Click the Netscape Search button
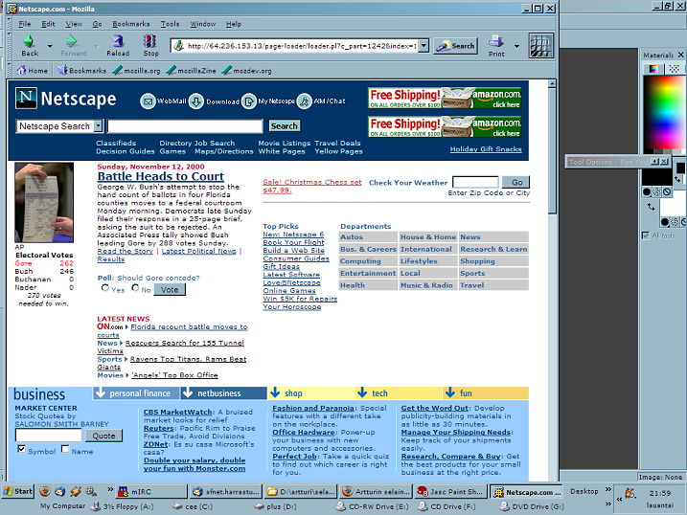This screenshot has width=687, height=515. click(x=284, y=126)
